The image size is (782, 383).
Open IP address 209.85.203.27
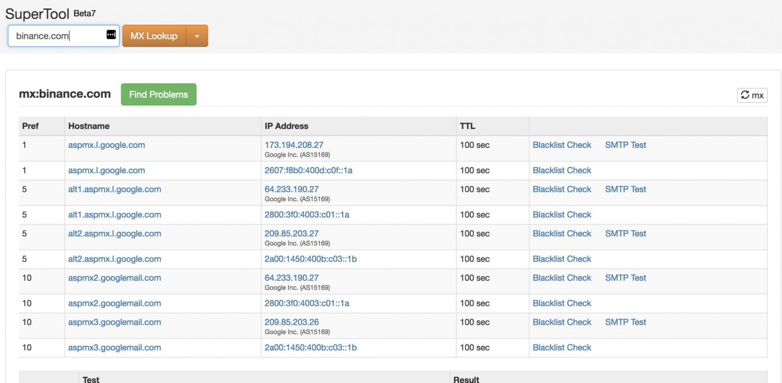[x=292, y=233]
